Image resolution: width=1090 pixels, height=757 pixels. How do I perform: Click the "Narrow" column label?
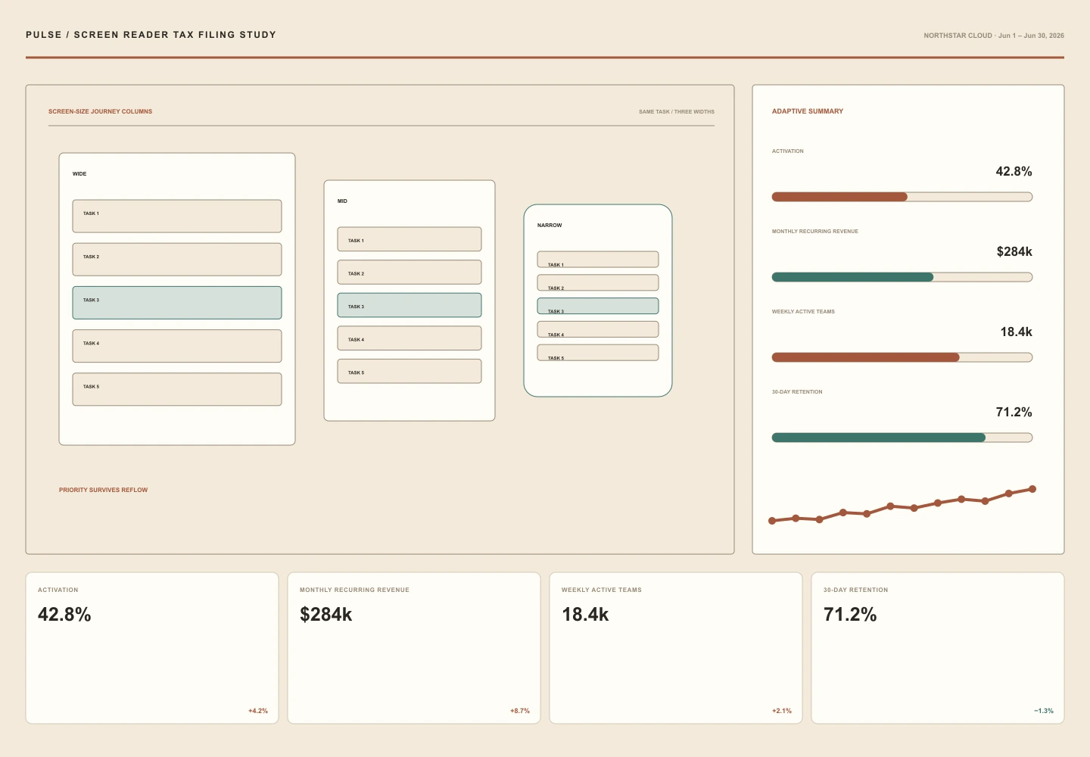(550, 226)
